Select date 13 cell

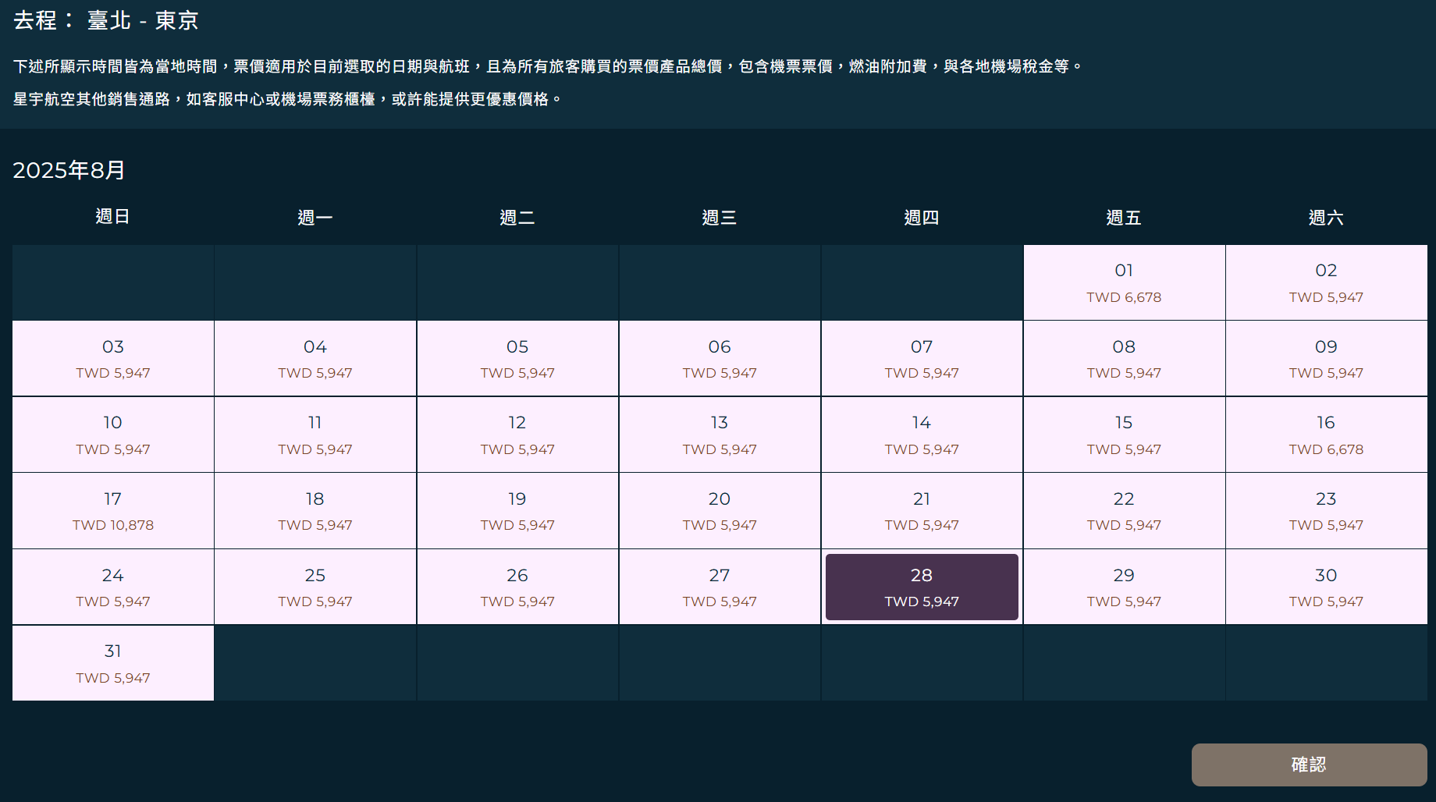coord(720,435)
